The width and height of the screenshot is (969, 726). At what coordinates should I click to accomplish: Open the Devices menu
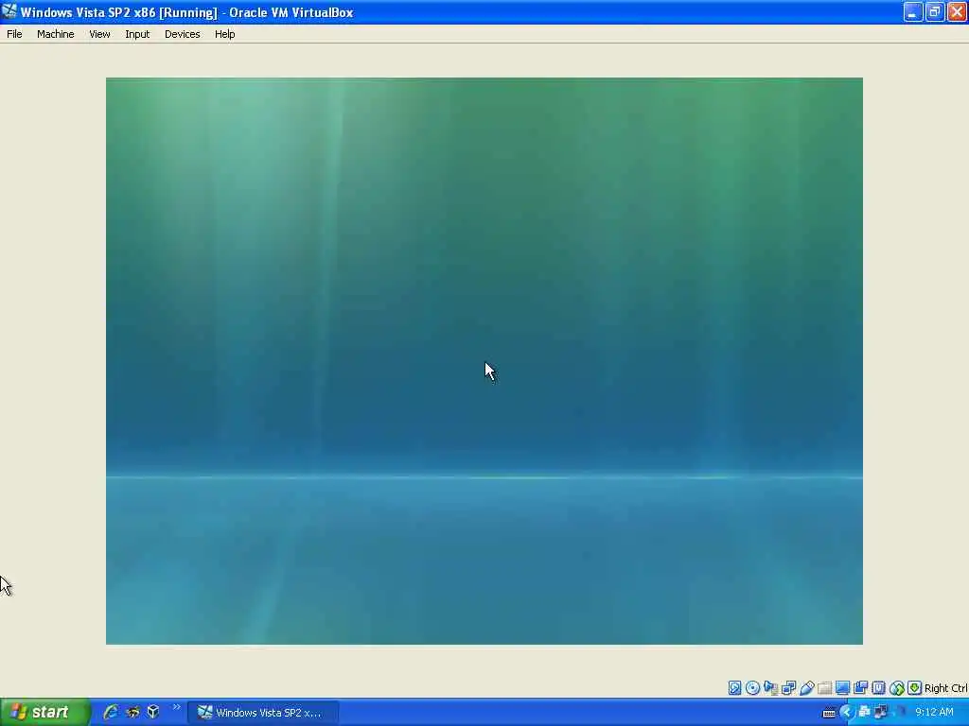[183, 34]
